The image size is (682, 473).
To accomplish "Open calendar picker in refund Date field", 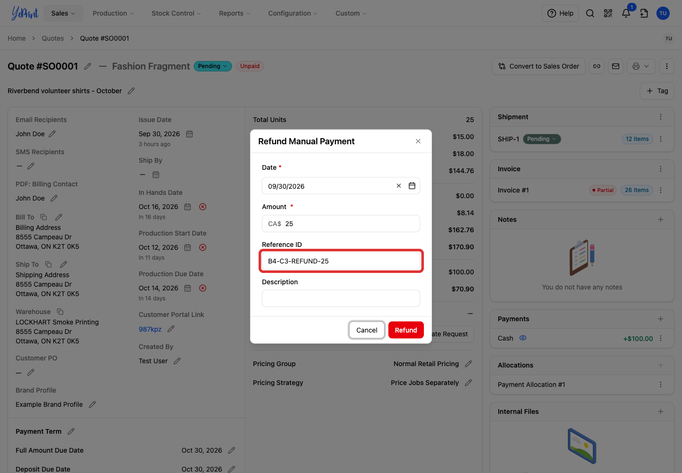I will pyautogui.click(x=412, y=186).
